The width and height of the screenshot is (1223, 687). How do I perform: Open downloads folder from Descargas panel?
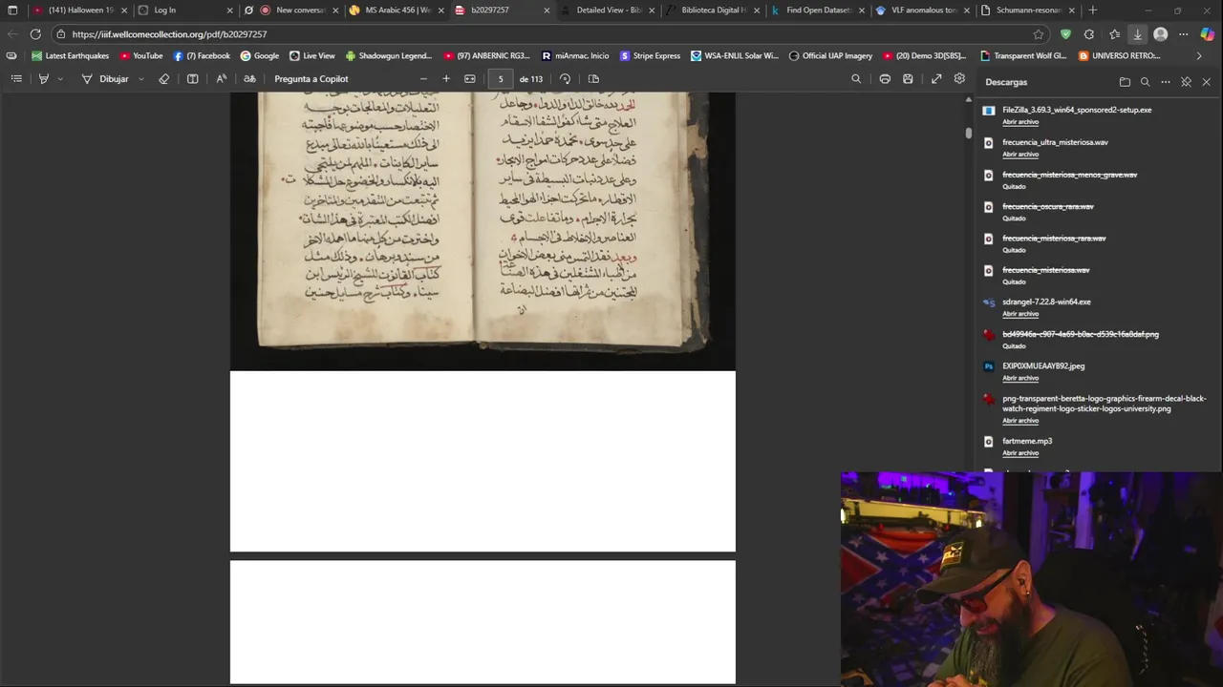[1125, 83]
